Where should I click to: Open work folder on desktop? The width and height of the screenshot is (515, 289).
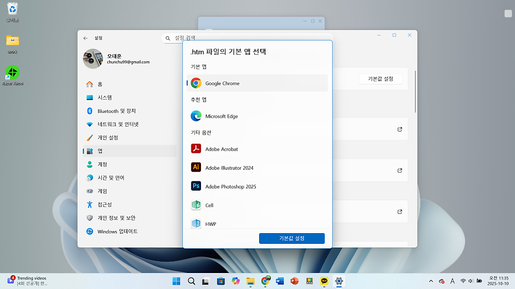pos(12,44)
